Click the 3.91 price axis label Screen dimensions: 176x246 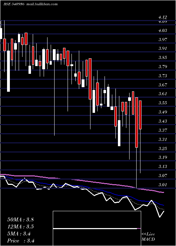pos(163,48)
